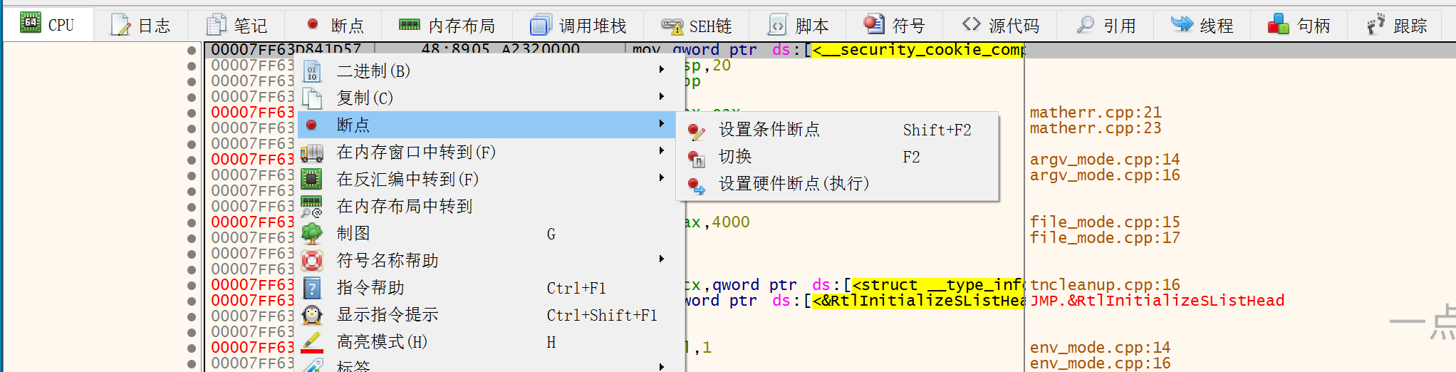Click the CPU tab chip icon
This screenshot has height=372, width=1456.
(x=31, y=24)
